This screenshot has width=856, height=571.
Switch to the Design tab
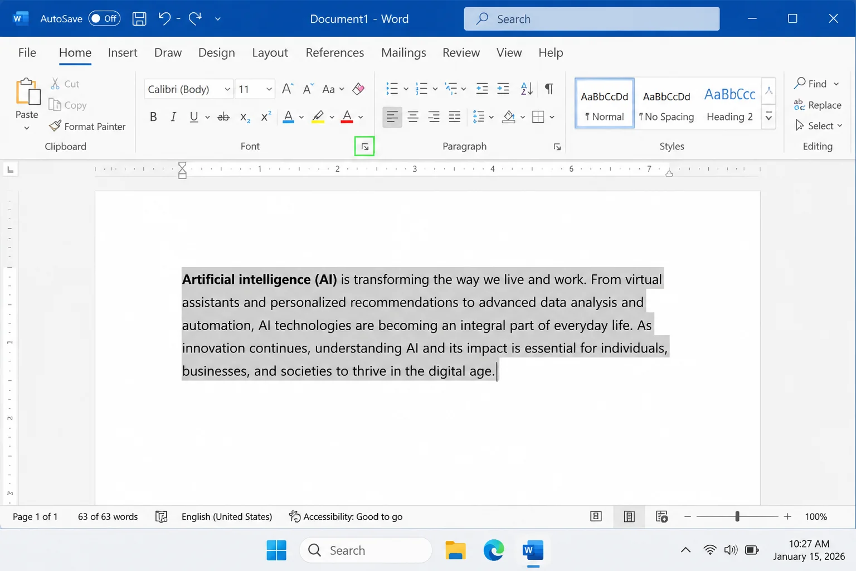(x=217, y=52)
